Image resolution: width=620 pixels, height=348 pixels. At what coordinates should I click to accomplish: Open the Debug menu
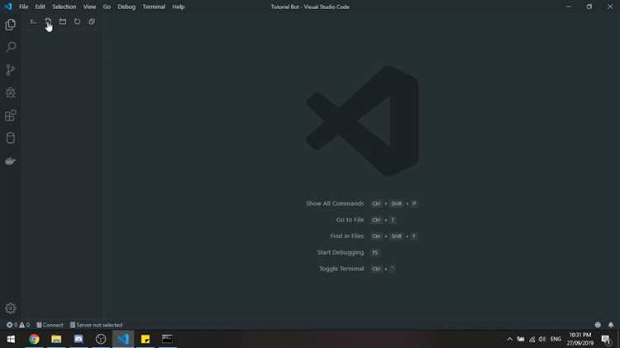coord(126,7)
